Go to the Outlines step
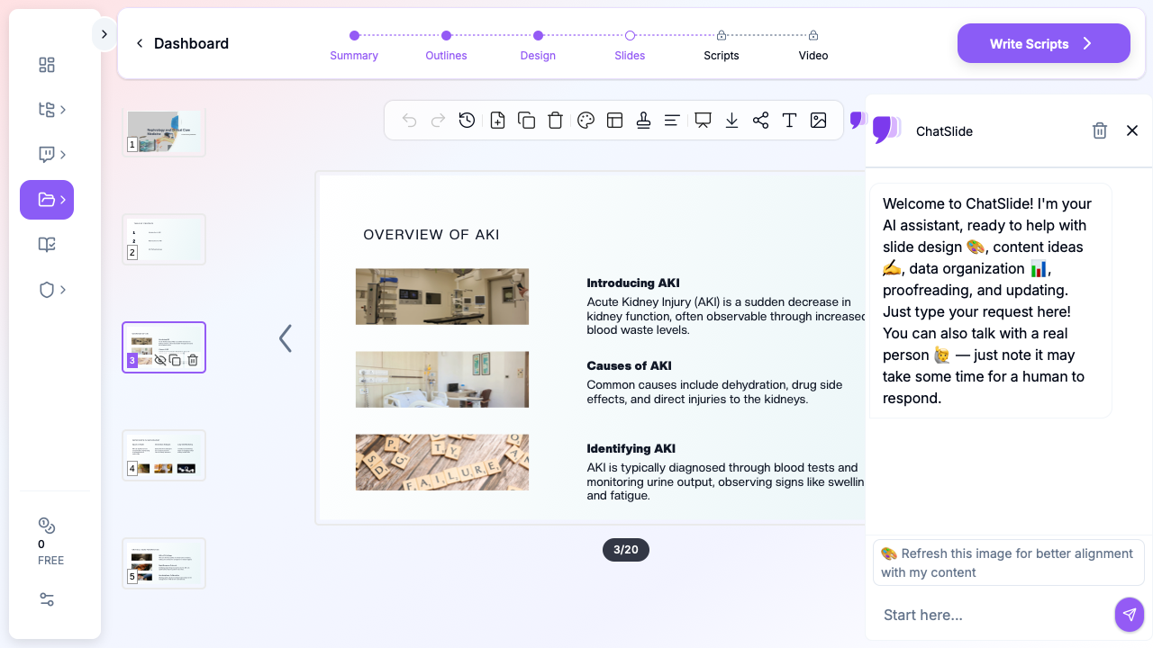 [x=446, y=45]
